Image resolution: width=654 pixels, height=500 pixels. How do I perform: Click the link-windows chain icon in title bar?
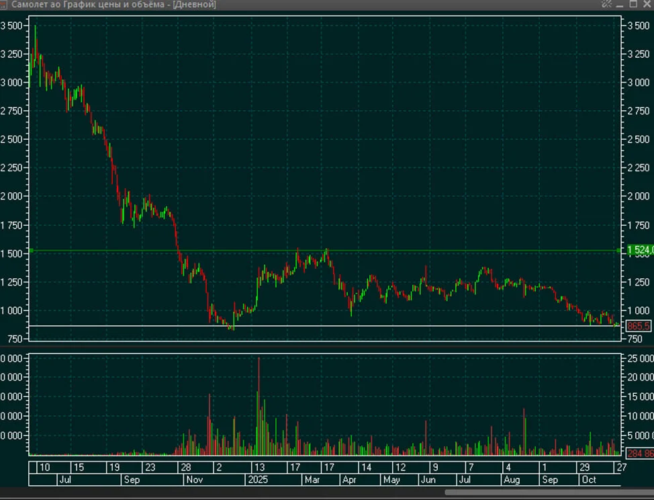click(606, 4)
